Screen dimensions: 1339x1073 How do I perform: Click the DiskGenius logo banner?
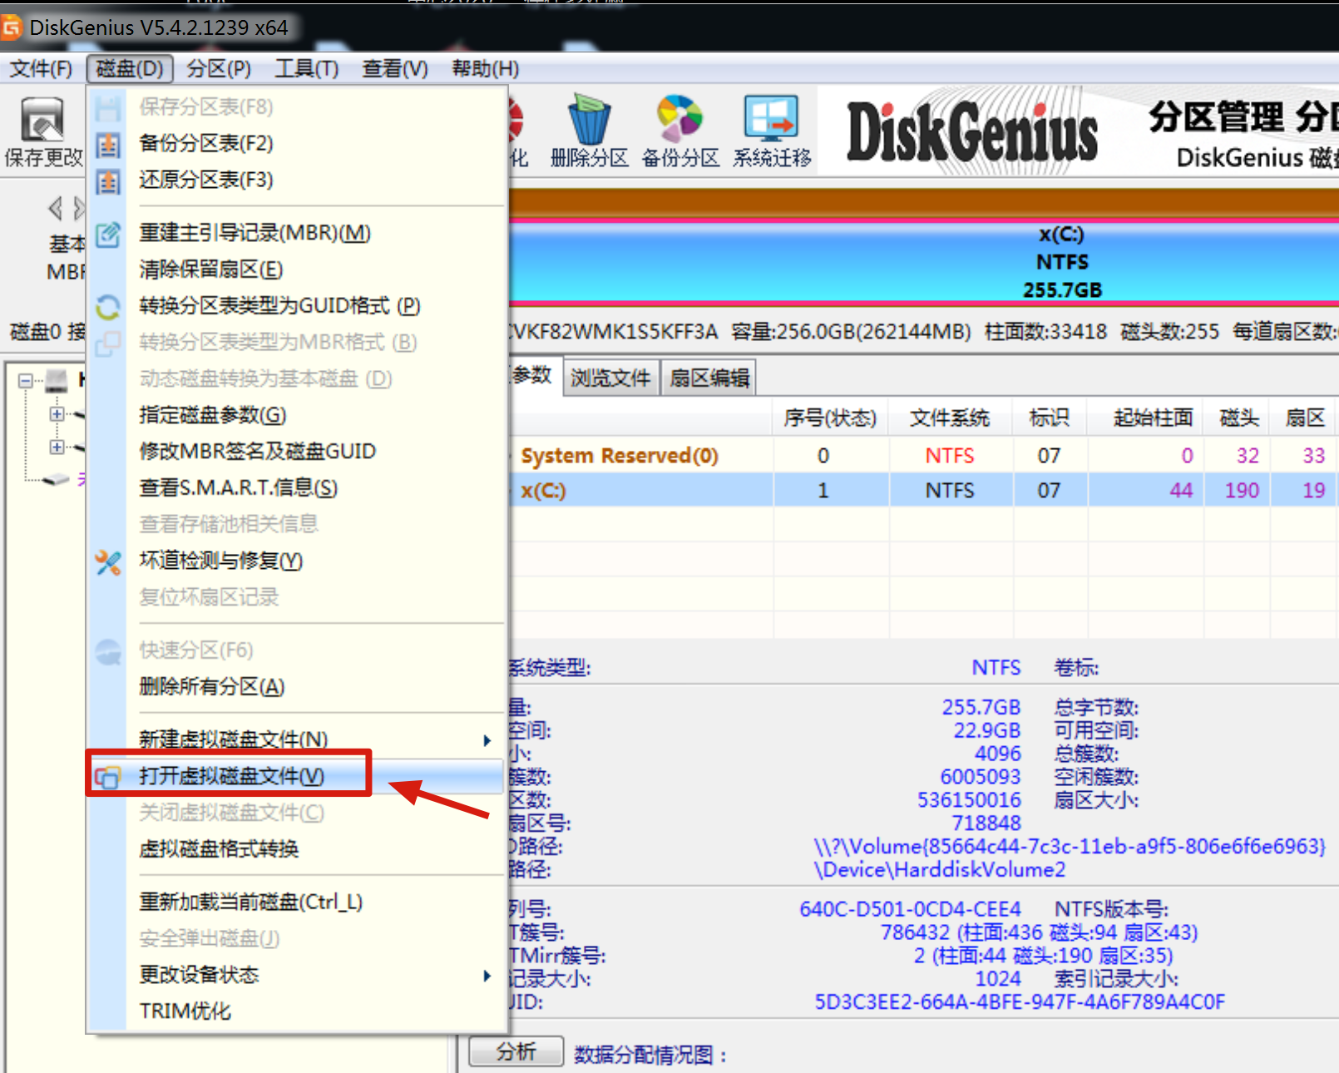tap(971, 131)
